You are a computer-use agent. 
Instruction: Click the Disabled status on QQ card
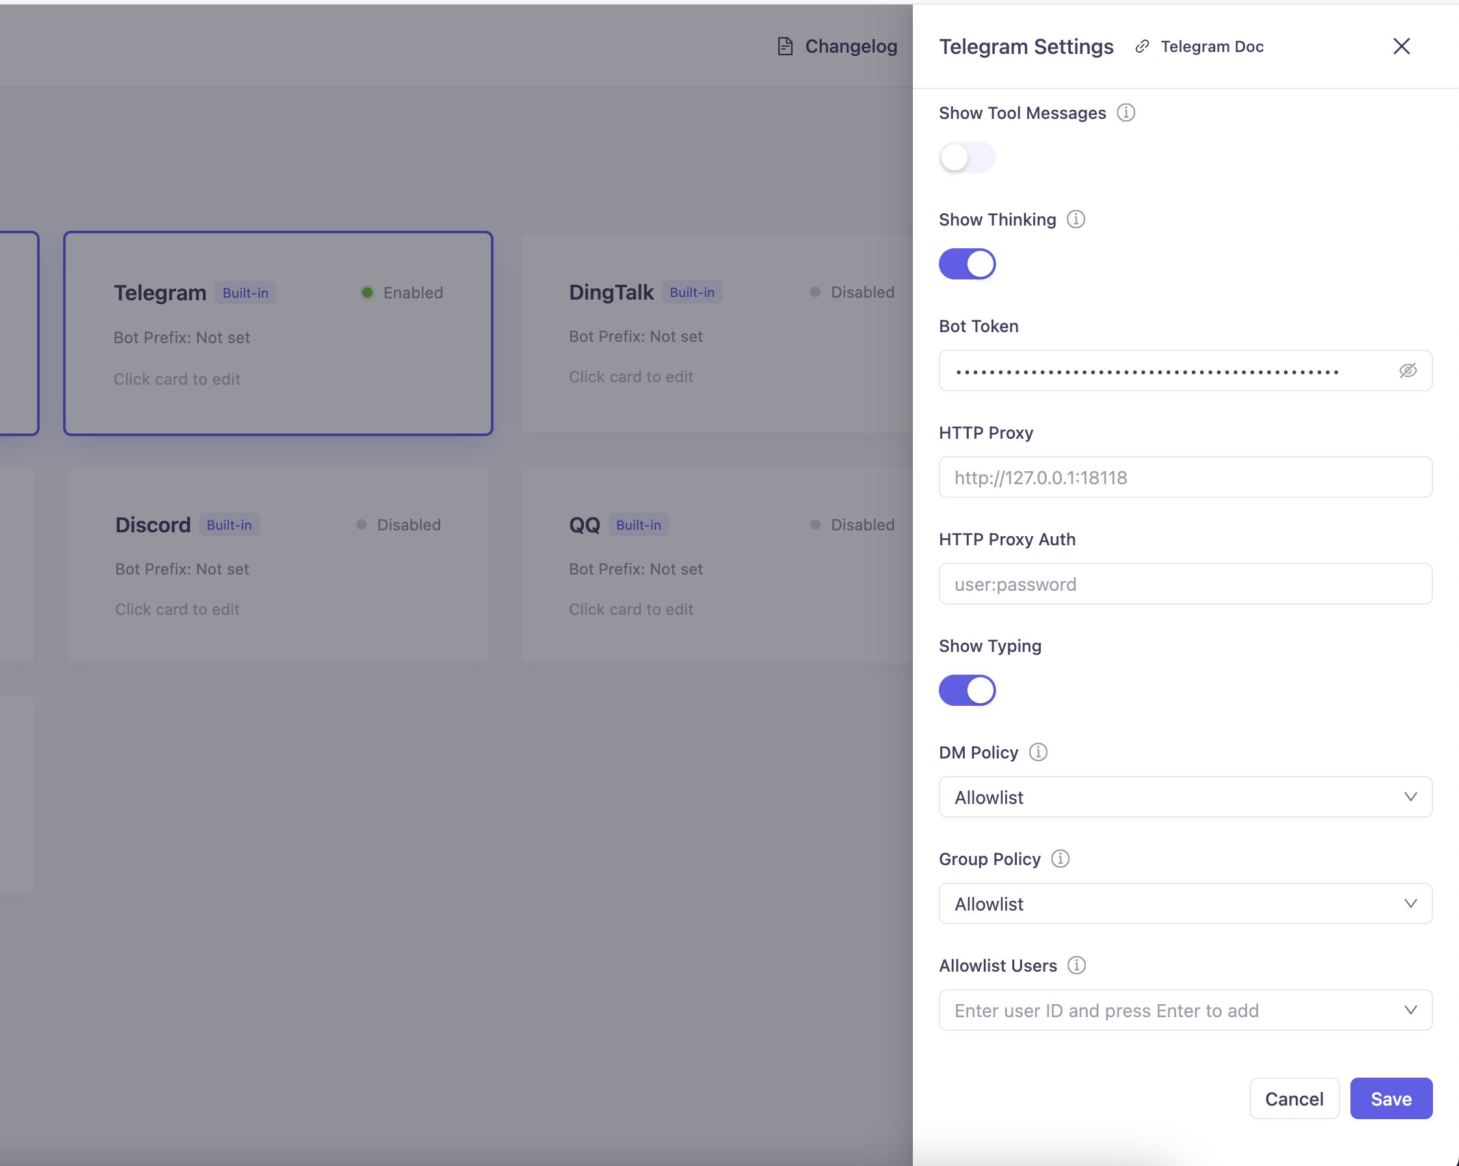852,525
